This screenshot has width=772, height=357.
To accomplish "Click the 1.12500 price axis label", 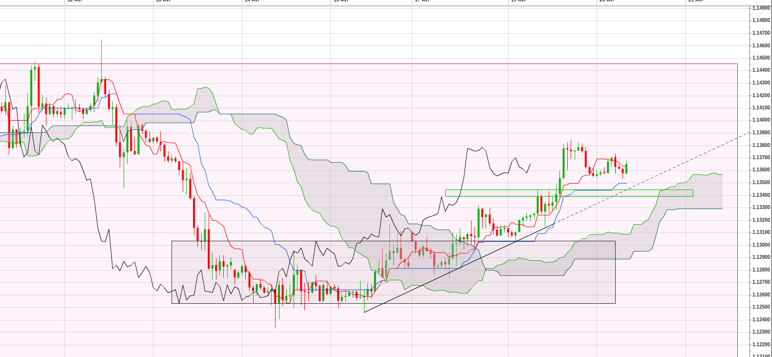I will [x=761, y=307].
